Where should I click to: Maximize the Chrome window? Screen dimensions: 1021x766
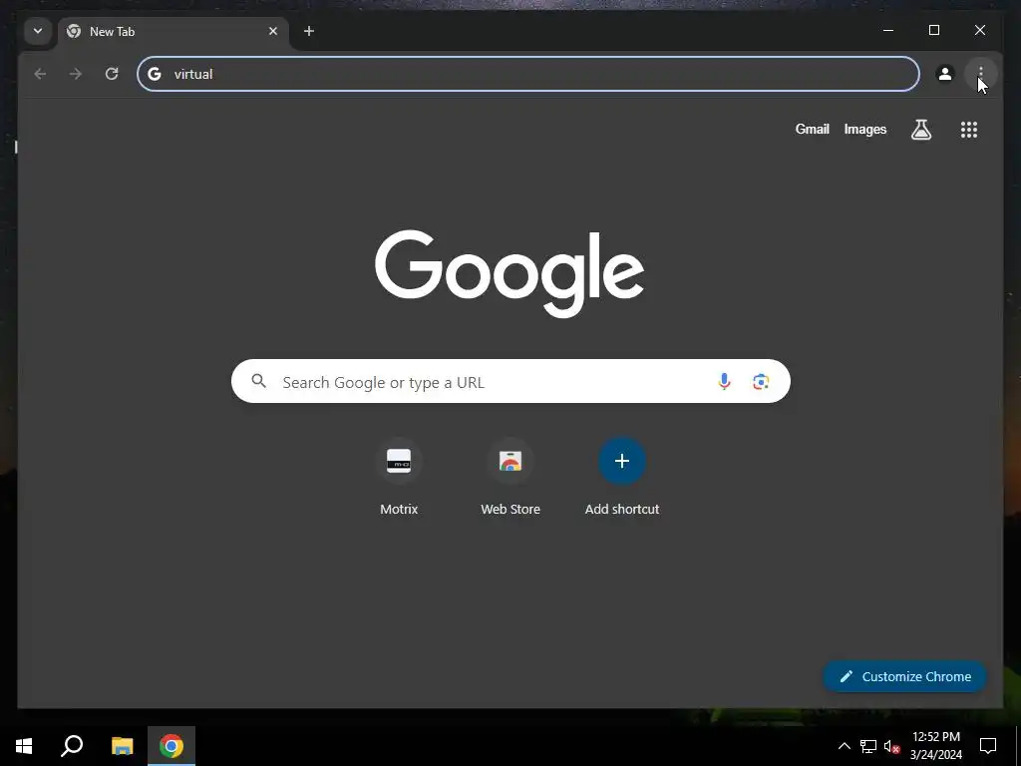[x=933, y=30]
